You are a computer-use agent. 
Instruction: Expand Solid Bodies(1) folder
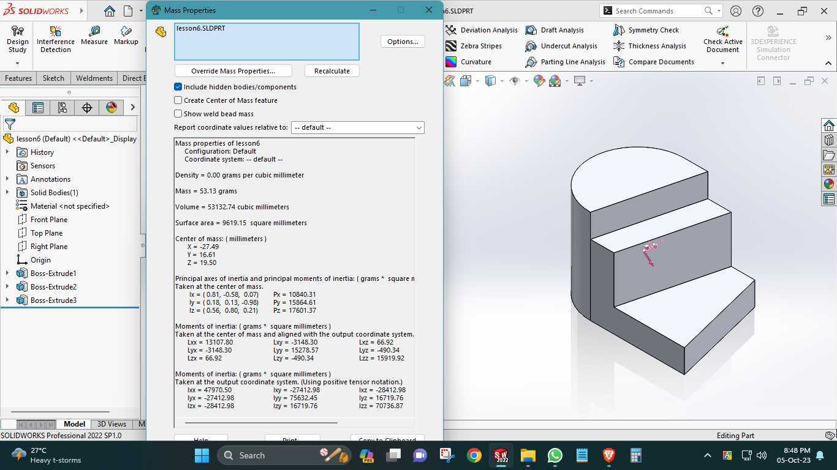point(7,193)
